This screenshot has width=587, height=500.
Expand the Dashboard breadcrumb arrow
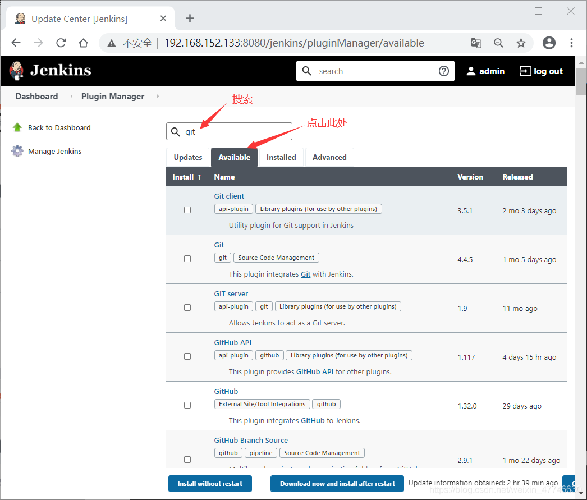(71, 97)
